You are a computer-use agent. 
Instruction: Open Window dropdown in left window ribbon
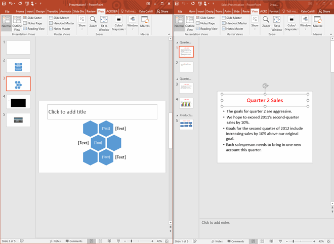click(x=133, y=23)
